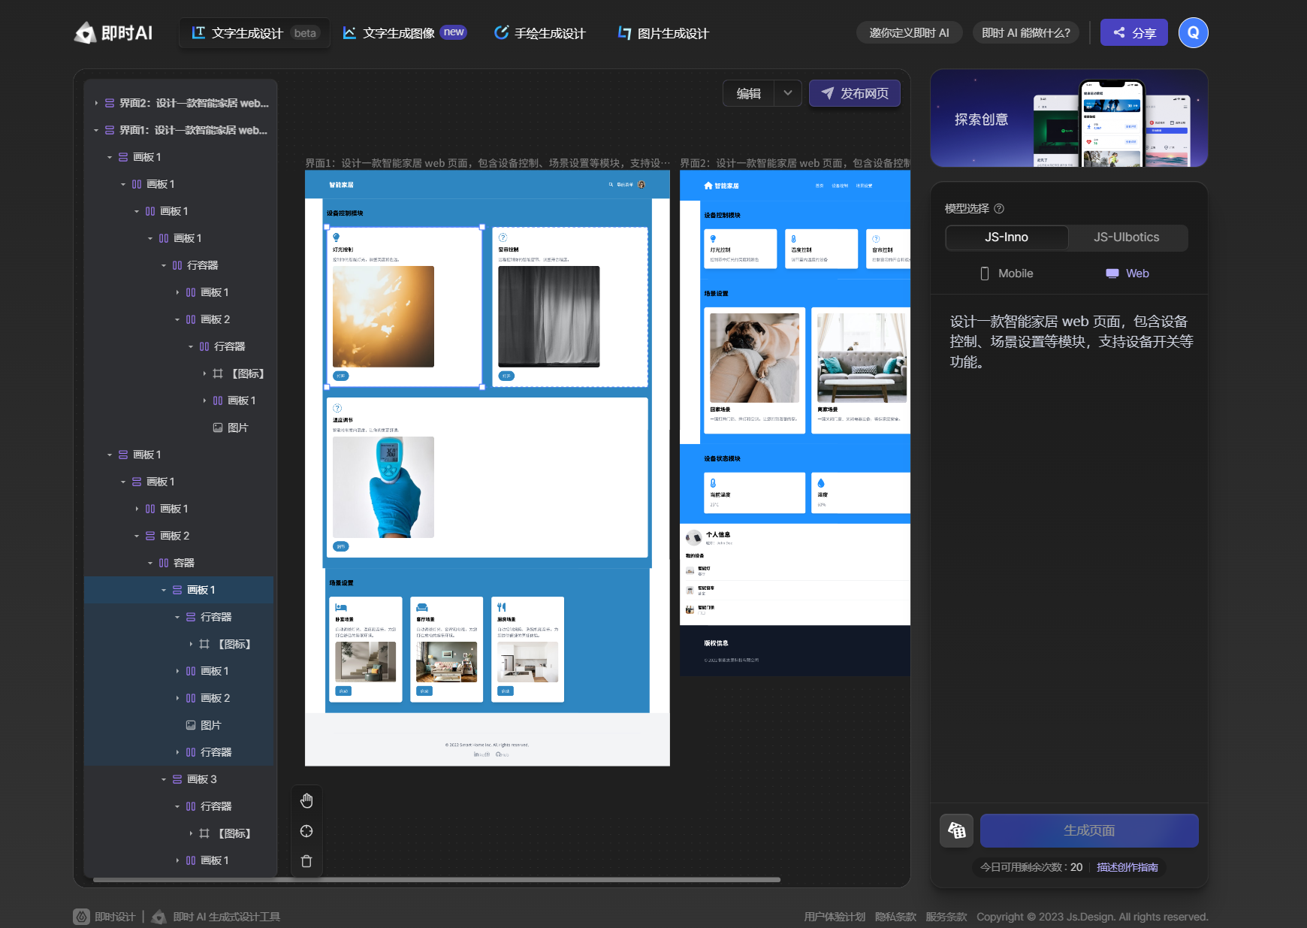Expand the 界面2 tree node

pos(96,103)
